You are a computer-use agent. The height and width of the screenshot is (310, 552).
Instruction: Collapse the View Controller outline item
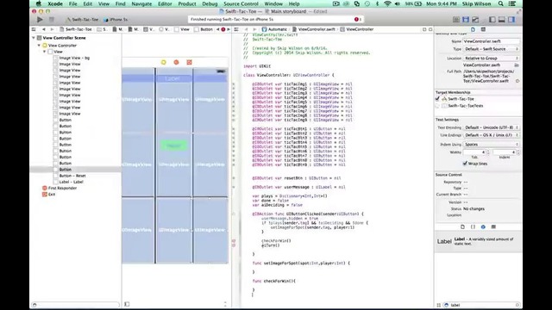(39, 46)
